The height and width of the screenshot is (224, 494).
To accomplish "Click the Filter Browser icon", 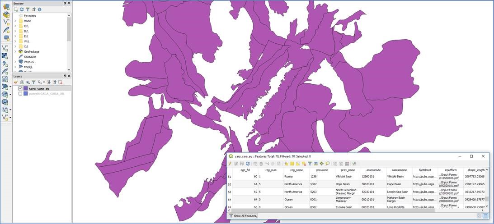I will click(28, 9).
